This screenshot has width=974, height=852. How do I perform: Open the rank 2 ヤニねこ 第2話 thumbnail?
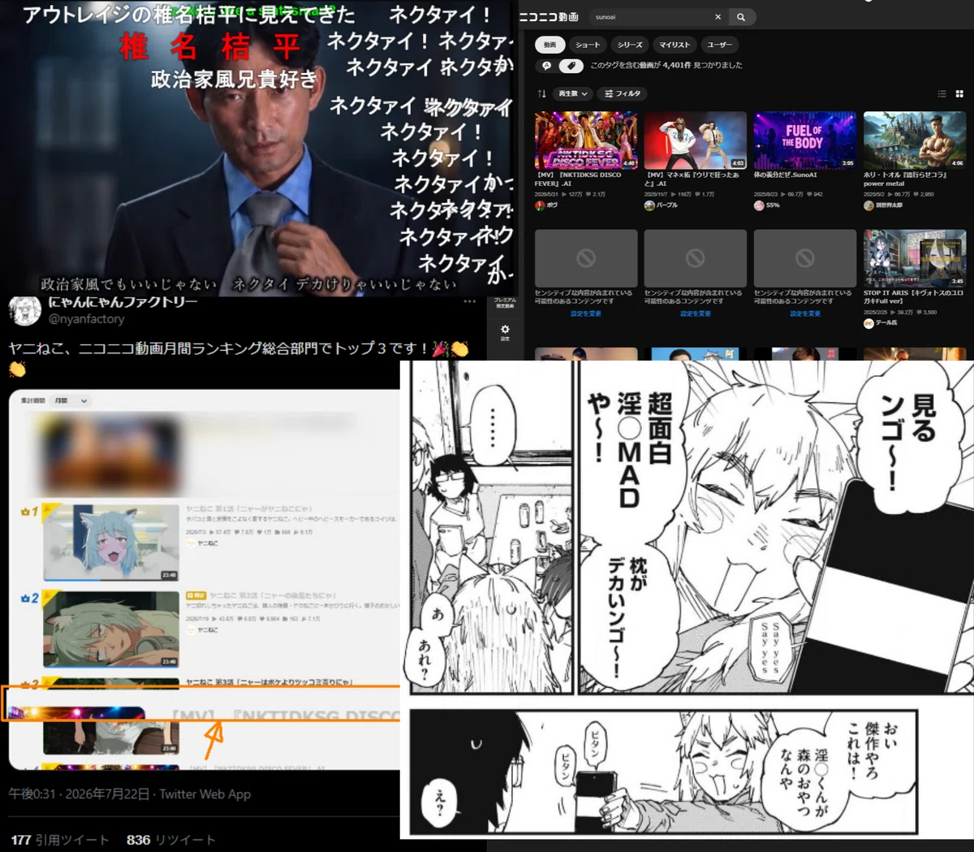pyautogui.click(x=111, y=629)
